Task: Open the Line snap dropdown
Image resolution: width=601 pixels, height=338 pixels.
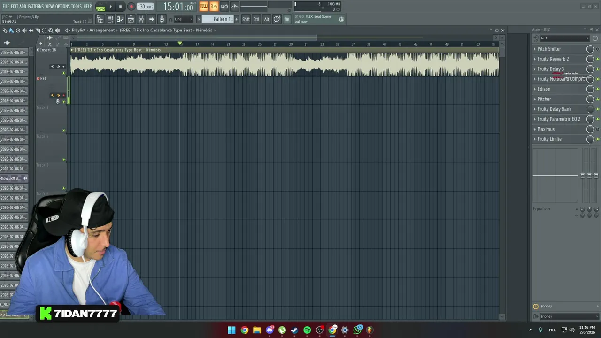Action: (183, 19)
